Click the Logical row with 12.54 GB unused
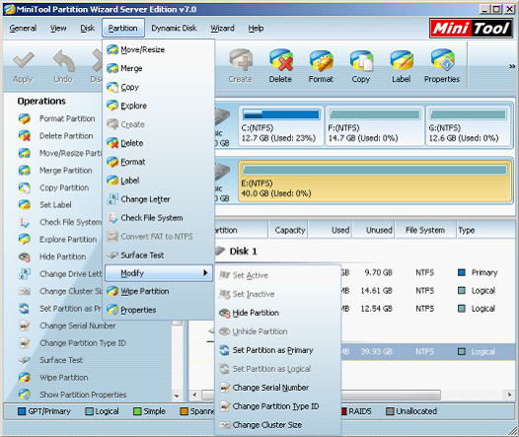 tap(427, 309)
